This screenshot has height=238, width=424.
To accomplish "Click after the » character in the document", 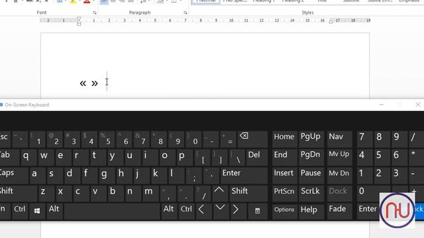I will coord(98,83).
